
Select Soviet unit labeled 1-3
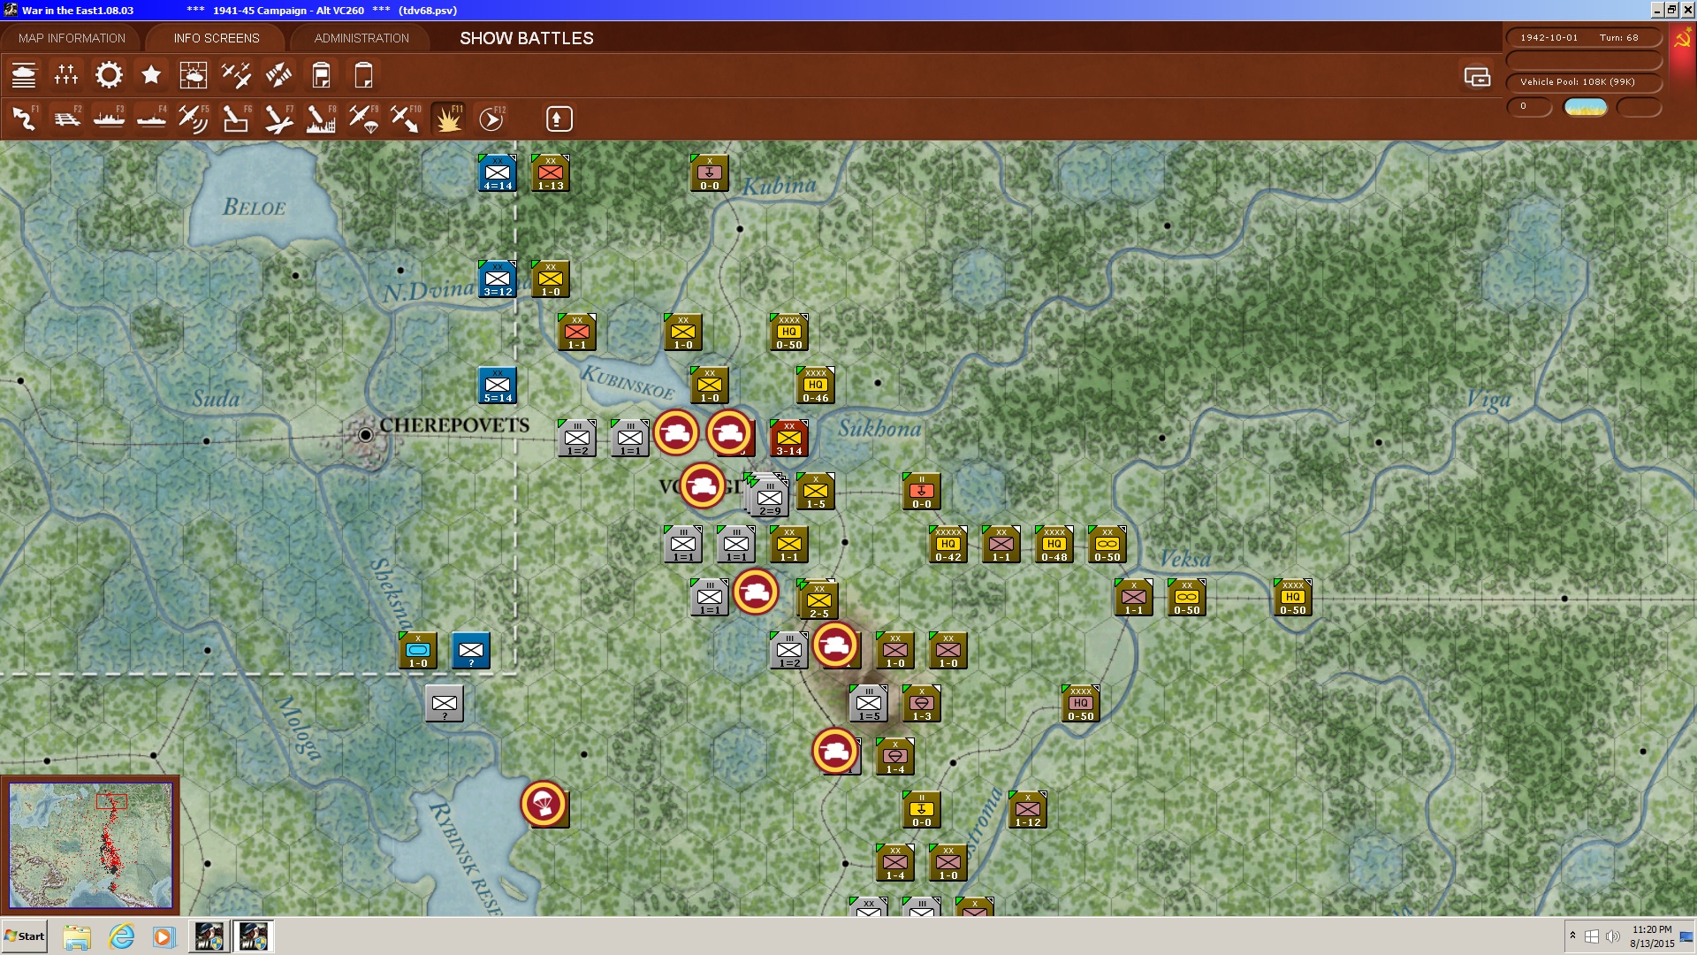click(922, 704)
